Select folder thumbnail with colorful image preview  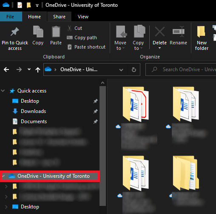[186, 173]
